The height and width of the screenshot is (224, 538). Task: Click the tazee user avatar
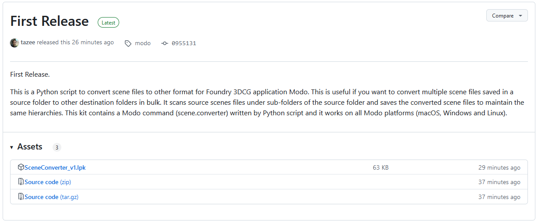point(14,43)
